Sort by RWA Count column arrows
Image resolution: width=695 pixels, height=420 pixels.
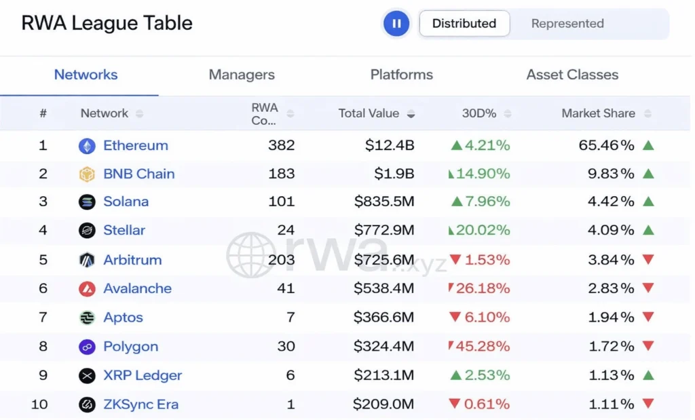pyautogui.click(x=290, y=114)
